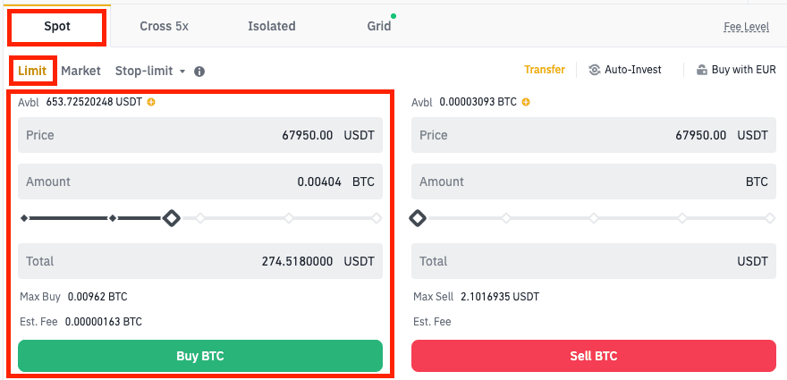Viewport: 787px width, 380px height.
Task: Switch to the Spot tab
Action: pyautogui.click(x=57, y=26)
